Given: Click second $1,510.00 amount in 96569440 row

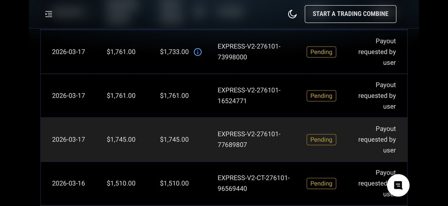Looking at the screenshot, I should click(x=174, y=183).
